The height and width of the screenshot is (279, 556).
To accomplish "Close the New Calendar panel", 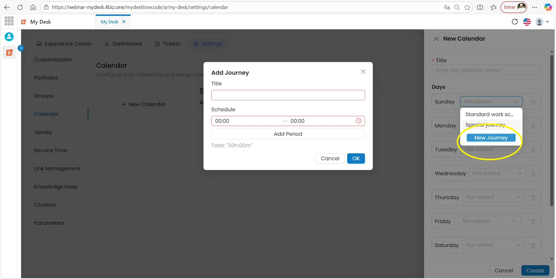I will pyautogui.click(x=436, y=39).
